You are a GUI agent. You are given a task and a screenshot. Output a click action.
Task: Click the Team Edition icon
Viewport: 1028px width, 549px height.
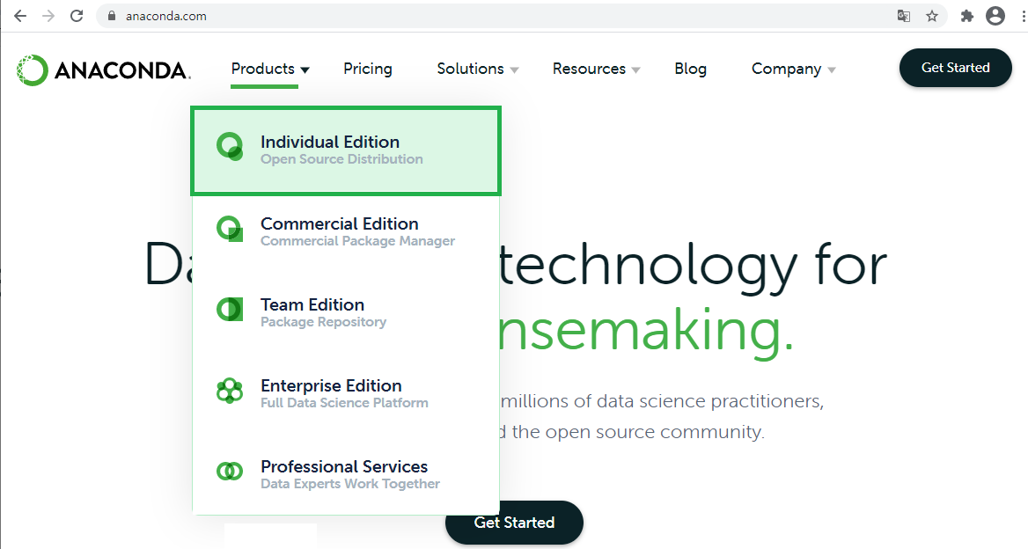pyautogui.click(x=230, y=309)
